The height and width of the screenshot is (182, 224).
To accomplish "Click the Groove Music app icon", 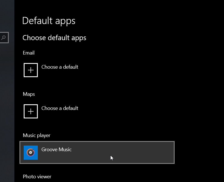I will pos(31,153).
